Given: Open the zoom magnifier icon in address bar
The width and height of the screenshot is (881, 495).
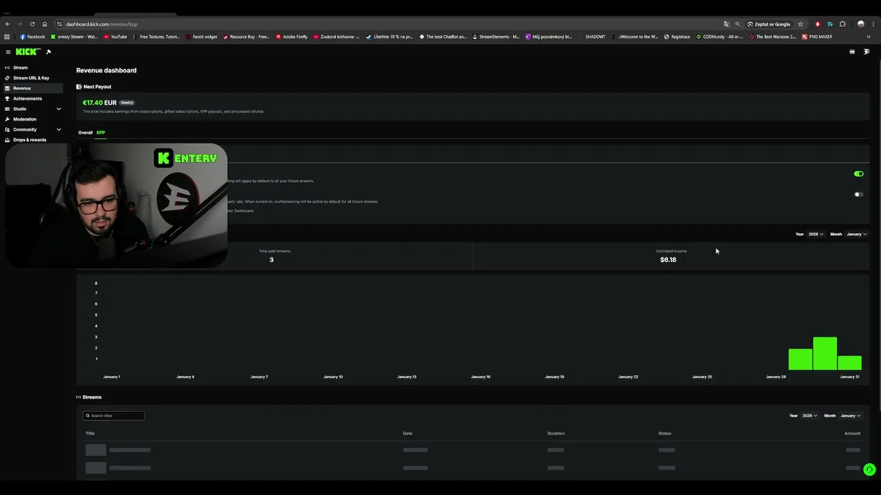Looking at the screenshot, I should [738, 24].
